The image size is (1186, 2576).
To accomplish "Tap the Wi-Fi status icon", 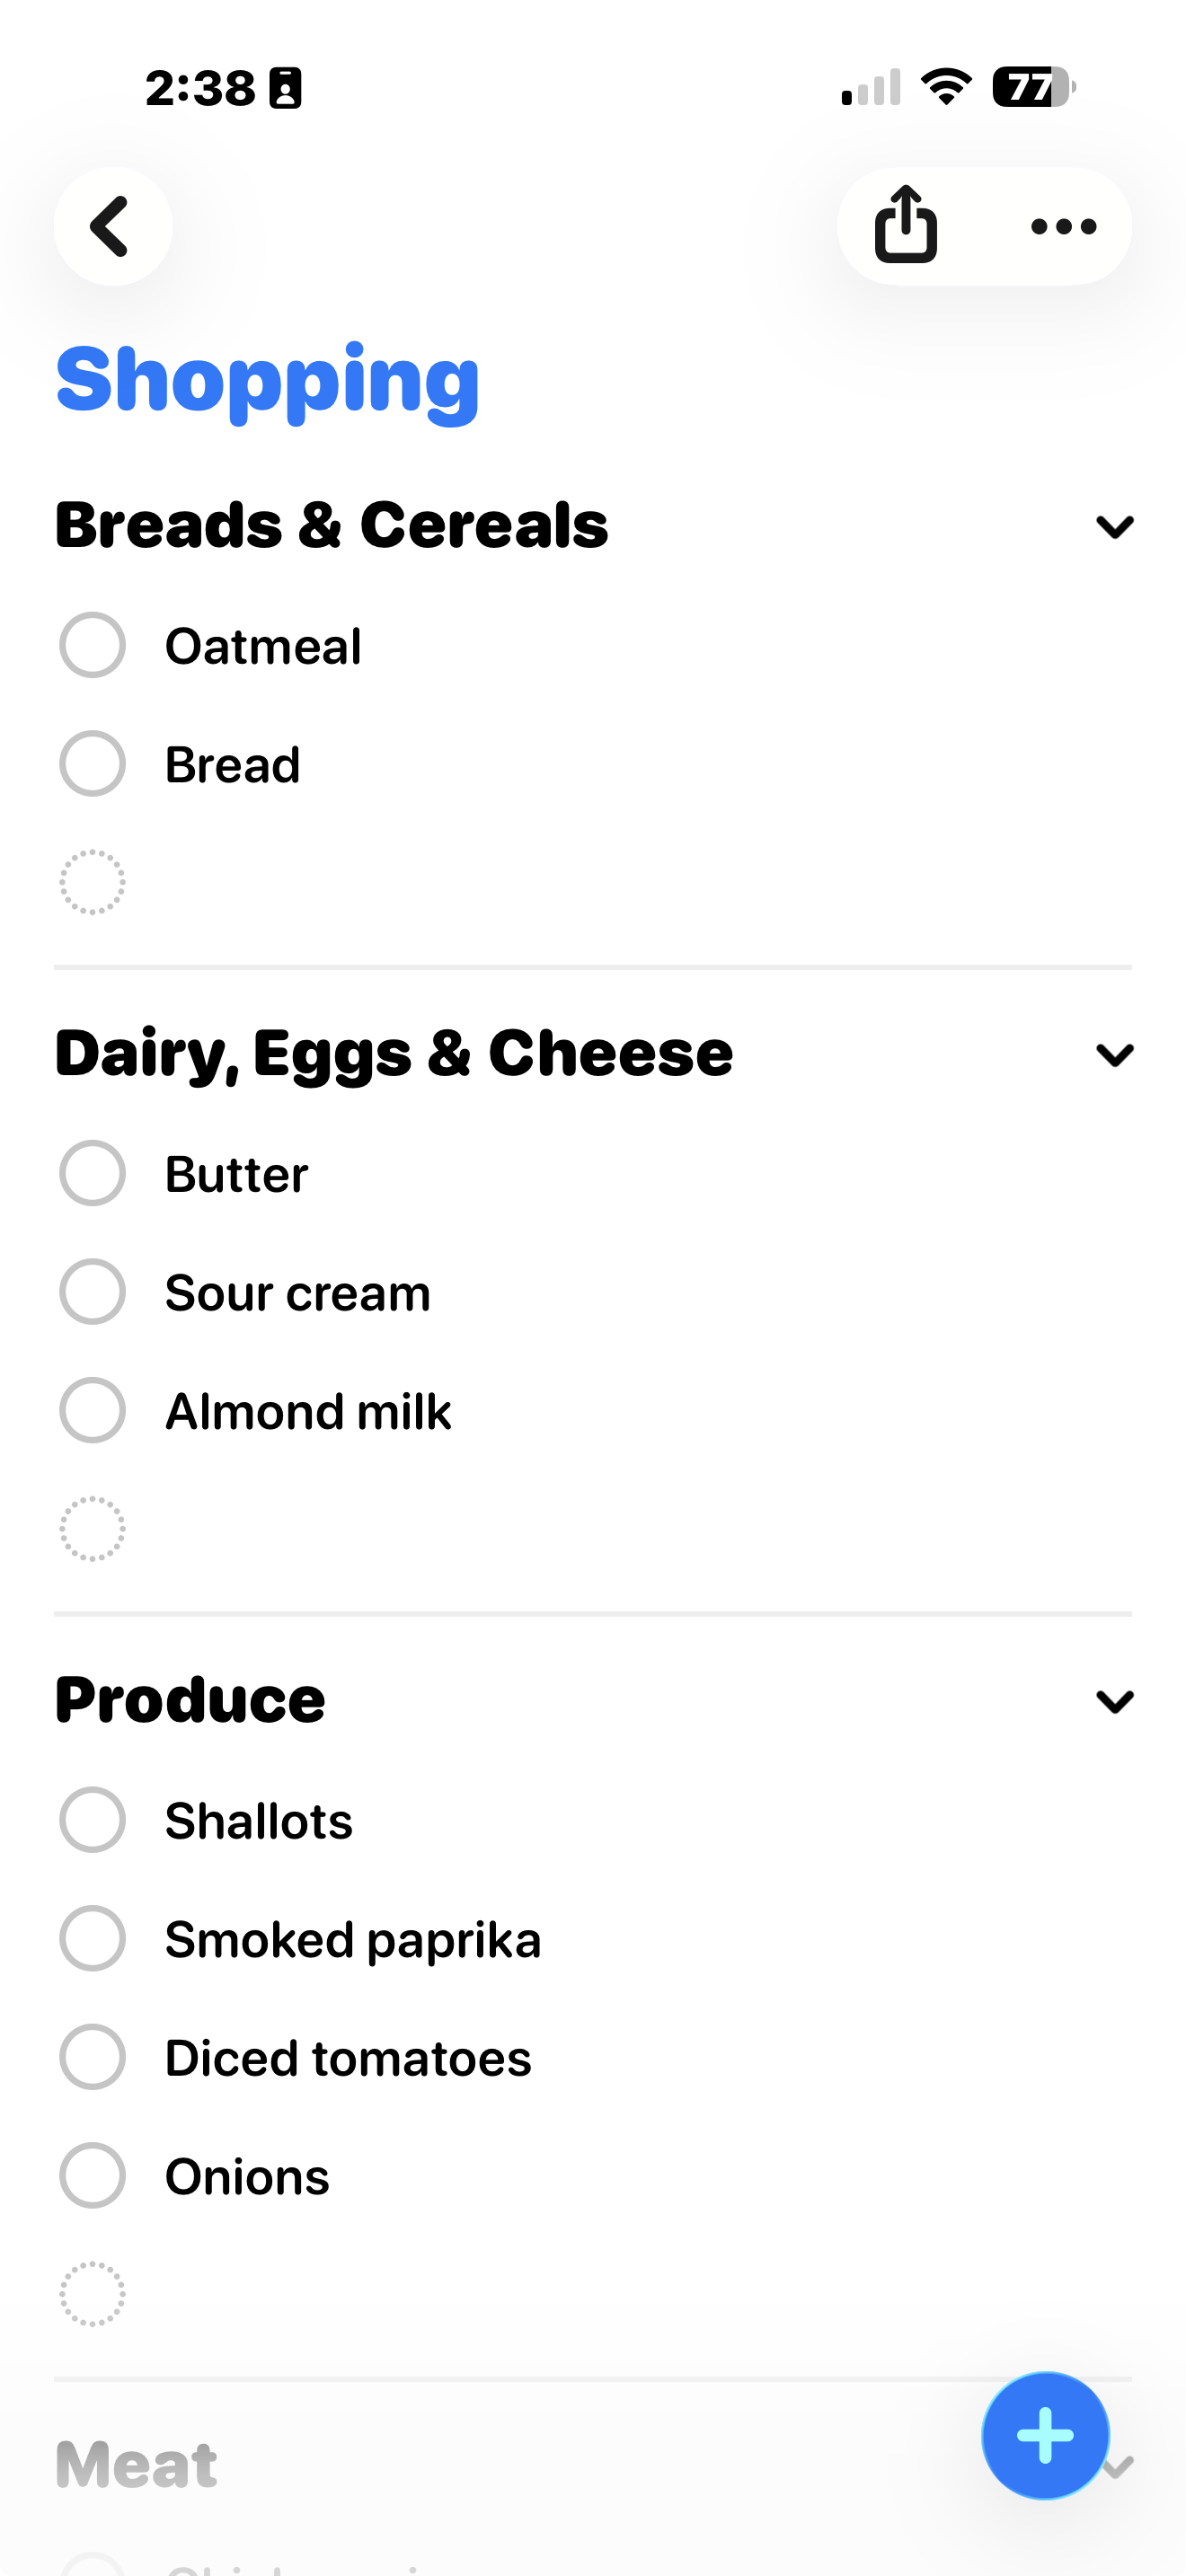I will [x=946, y=87].
